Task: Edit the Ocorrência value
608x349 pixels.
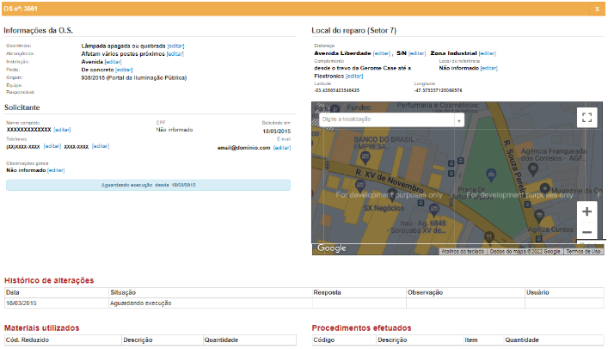Action: point(175,46)
